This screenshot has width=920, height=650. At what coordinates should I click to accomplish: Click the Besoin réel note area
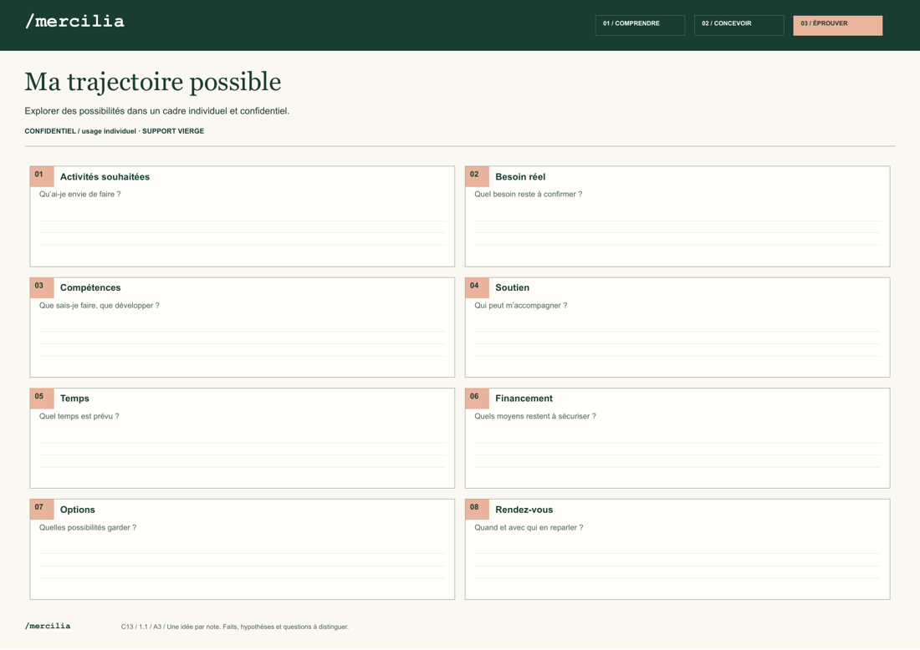[x=677, y=216]
